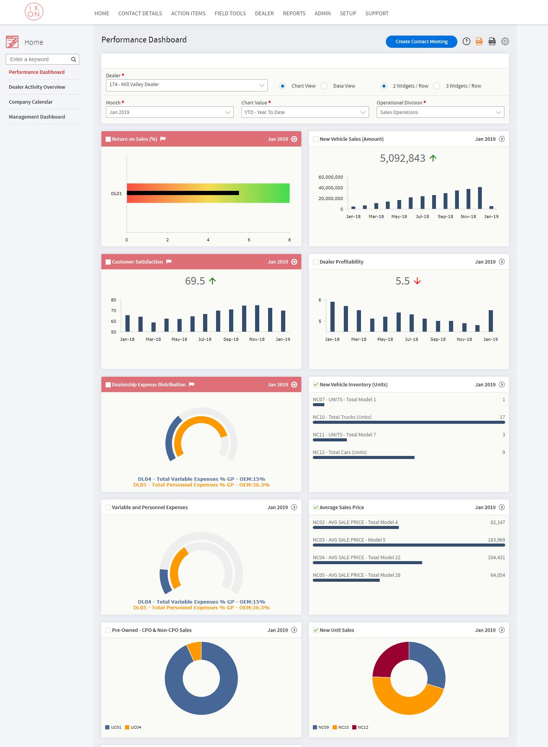548x747 pixels.
Task: Open the help question mark icon
Action: tap(466, 41)
